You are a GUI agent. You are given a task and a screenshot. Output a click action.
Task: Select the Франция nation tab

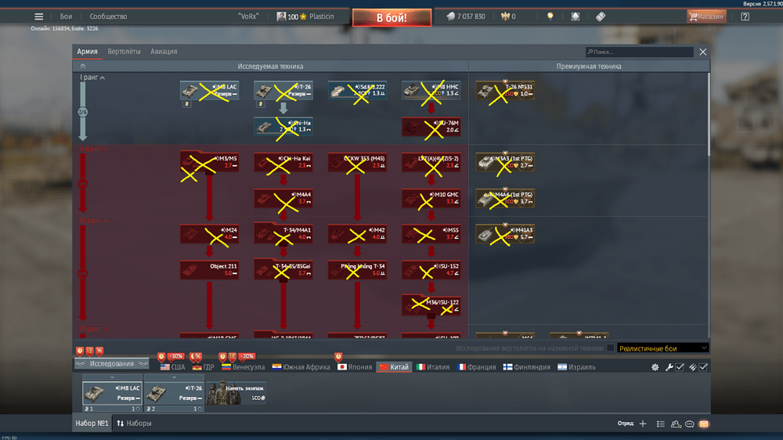pos(476,367)
